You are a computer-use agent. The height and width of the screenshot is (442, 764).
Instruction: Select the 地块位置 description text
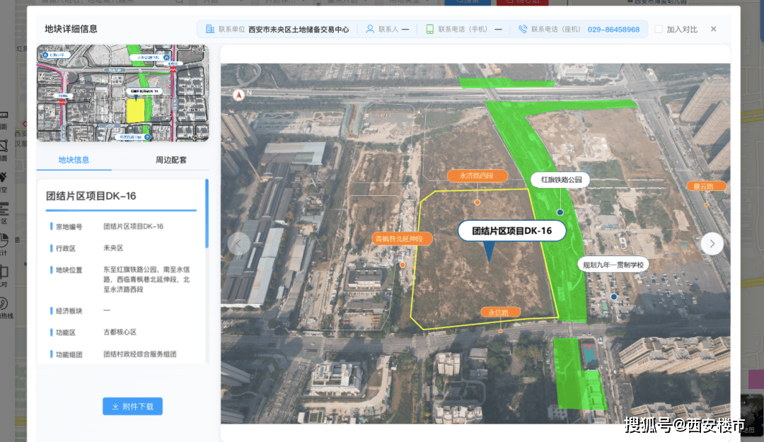146,279
